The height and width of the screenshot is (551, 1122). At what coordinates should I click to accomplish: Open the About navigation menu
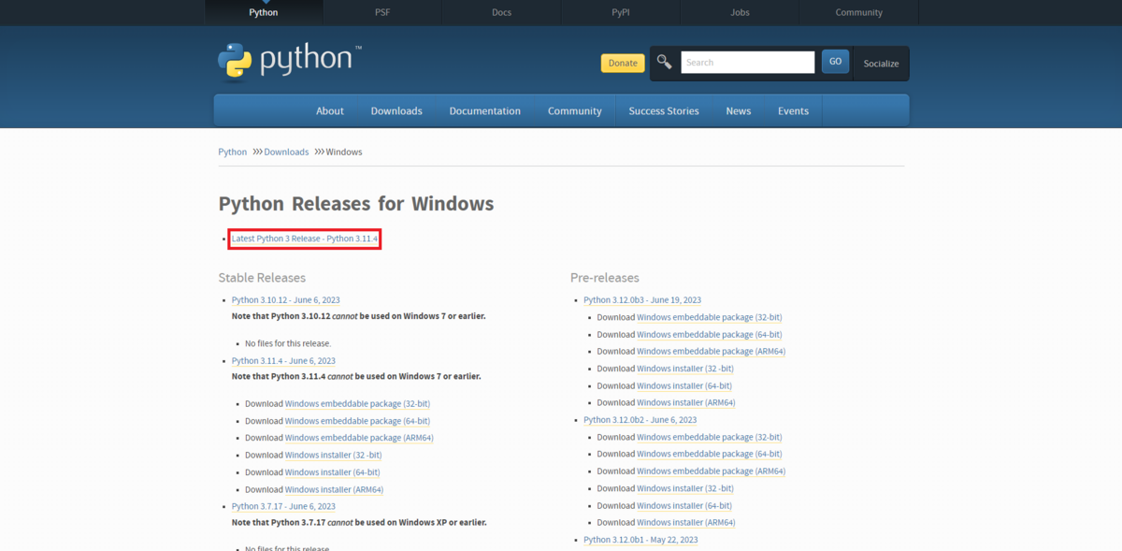pyautogui.click(x=330, y=110)
